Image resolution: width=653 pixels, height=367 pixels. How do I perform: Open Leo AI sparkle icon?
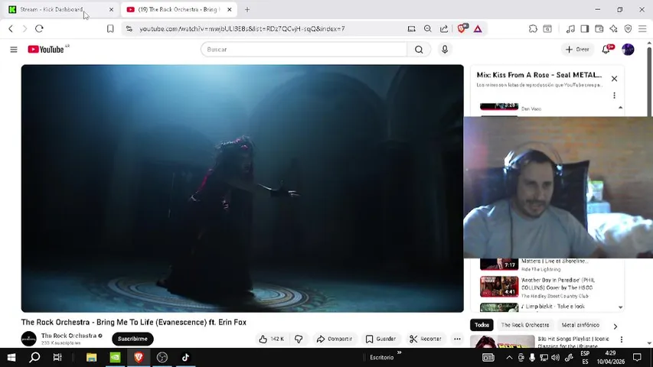(x=613, y=29)
